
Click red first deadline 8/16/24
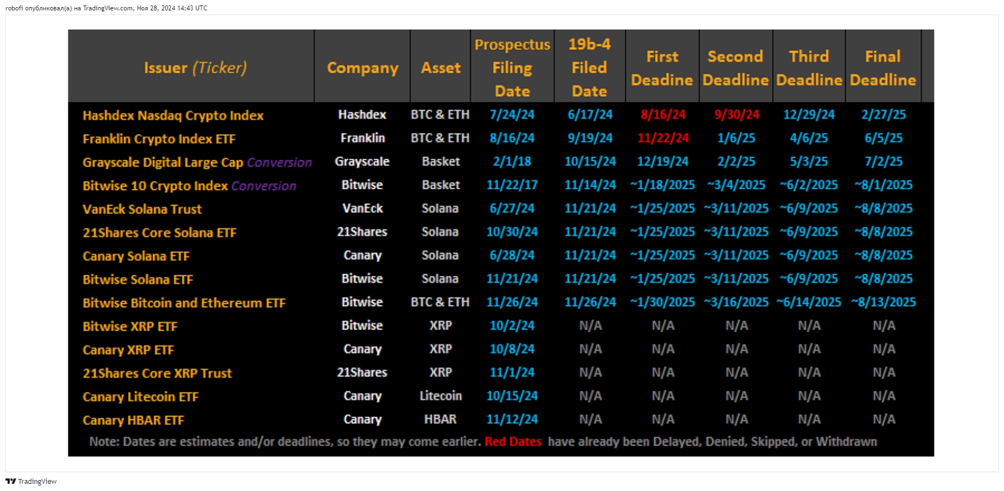[x=663, y=114]
